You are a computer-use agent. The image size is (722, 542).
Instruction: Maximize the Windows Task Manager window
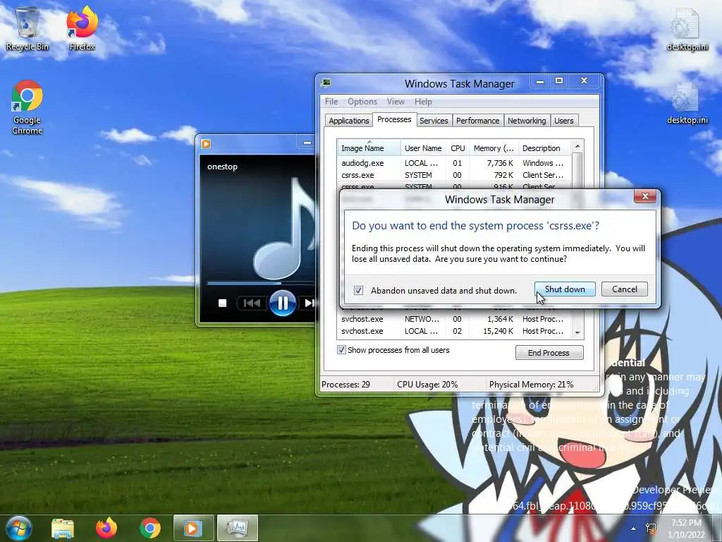tap(558, 81)
